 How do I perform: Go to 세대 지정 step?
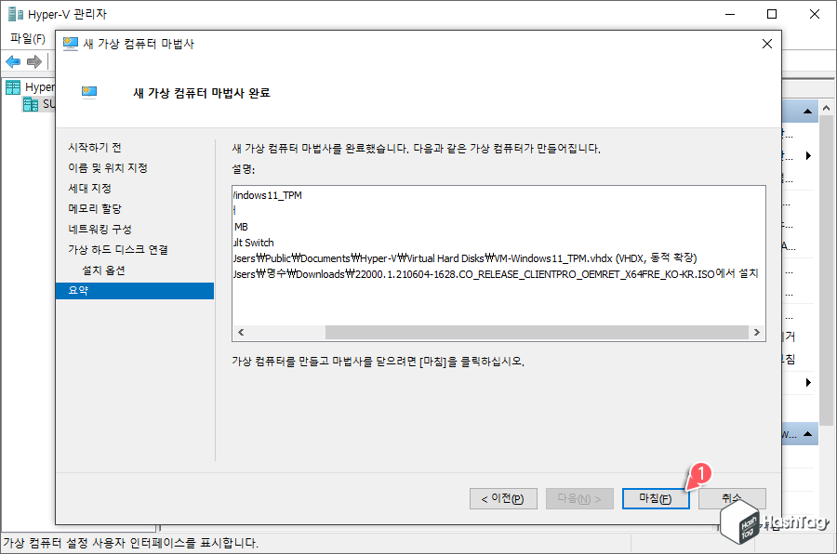(89, 188)
